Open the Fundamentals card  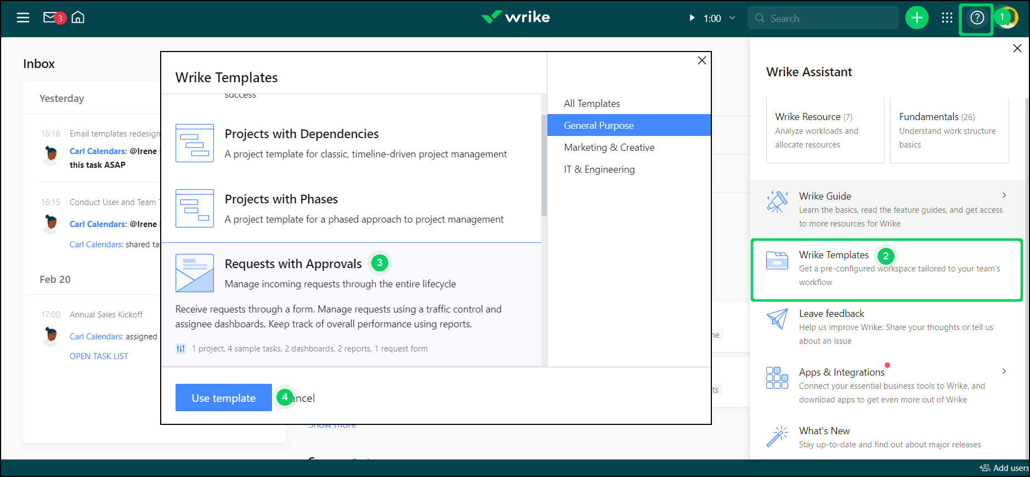click(x=949, y=130)
